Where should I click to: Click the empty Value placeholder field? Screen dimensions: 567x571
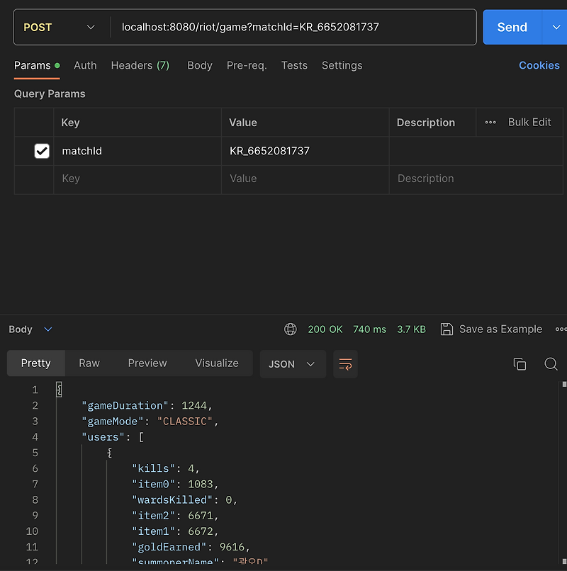pyautogui.click(x=305, y=179)
